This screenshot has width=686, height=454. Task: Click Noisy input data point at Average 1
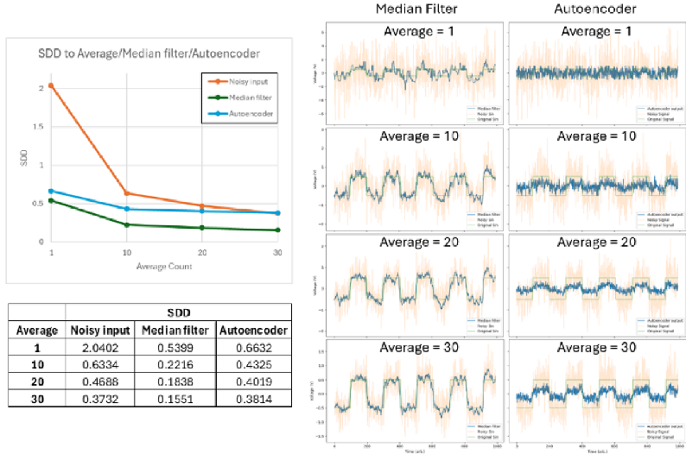tap(51, 85)
